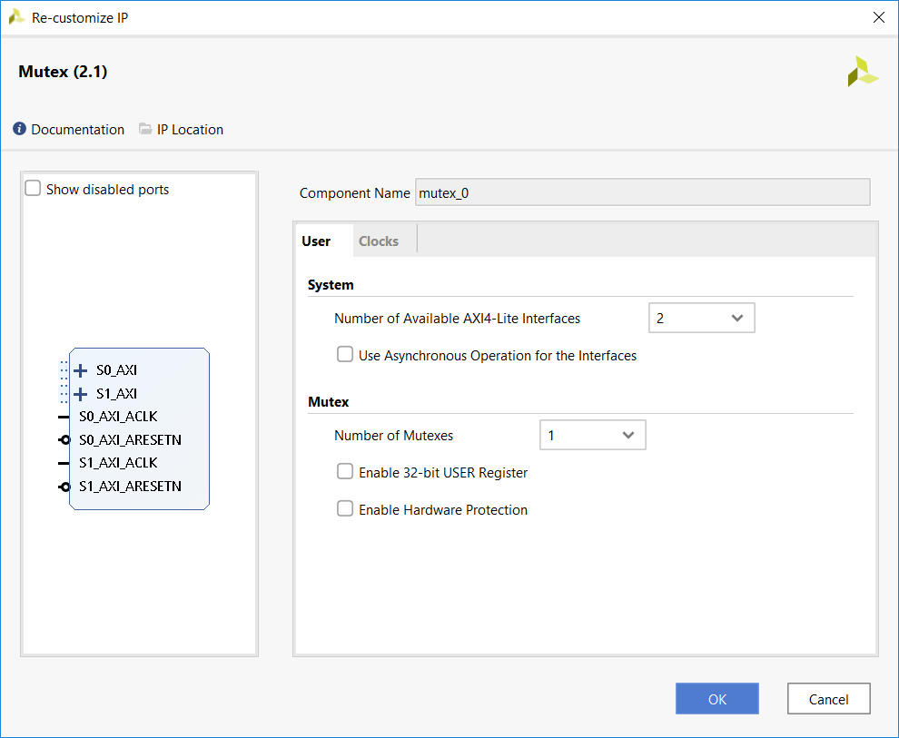Toggle Show disabled ports checkbox
Image resolution: width=899 pixels, height=738 pixels.
click(x=33, y=189)
